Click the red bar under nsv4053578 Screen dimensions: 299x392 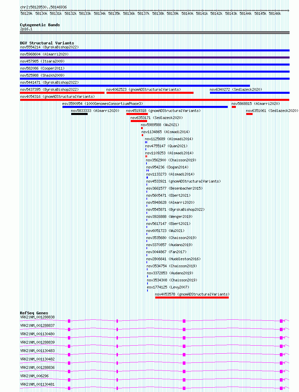192,298
